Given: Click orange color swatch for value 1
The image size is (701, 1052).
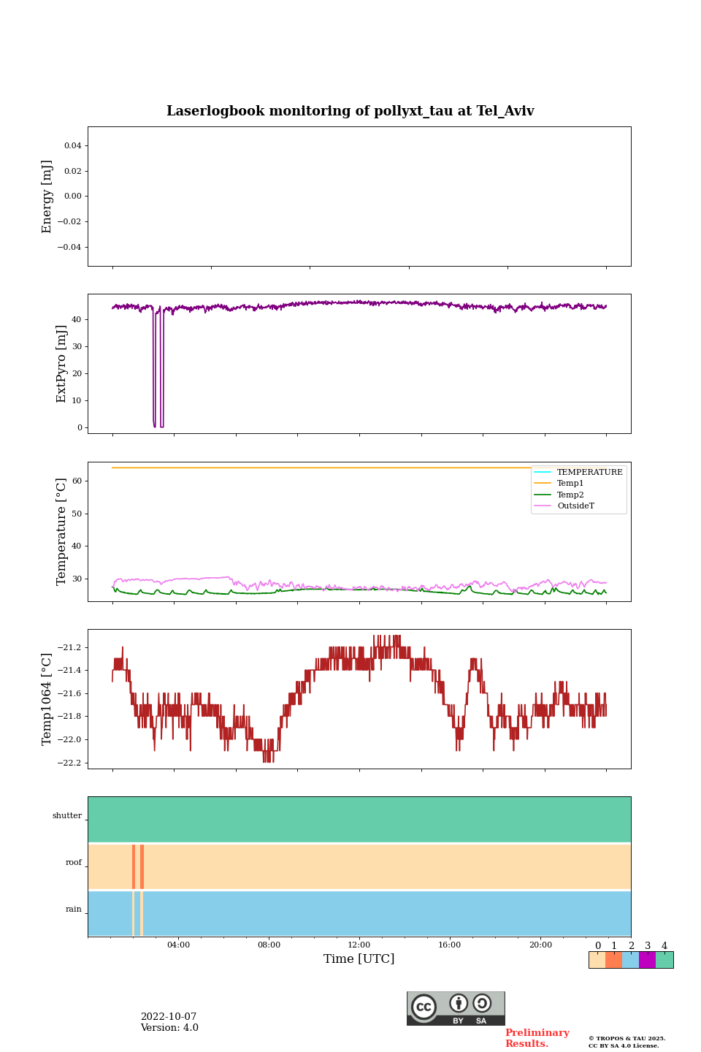Looking at the screenshot, I should [x=614, y=960].
